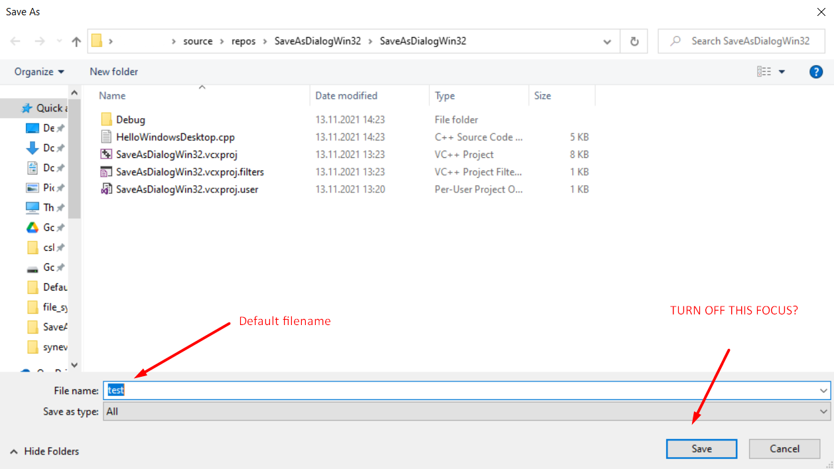Viewport: 834px width, 469px height.
Task: Click the 'C++ Source Code ...' type cell
Action: click(x=479, y=137)
